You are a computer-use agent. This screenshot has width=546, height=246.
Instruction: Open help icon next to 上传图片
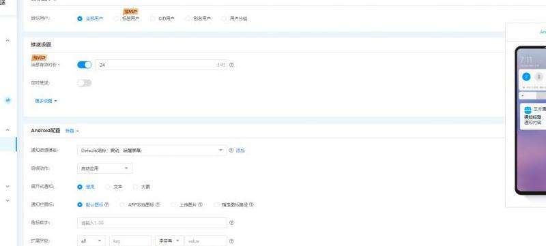coord(200,205)
